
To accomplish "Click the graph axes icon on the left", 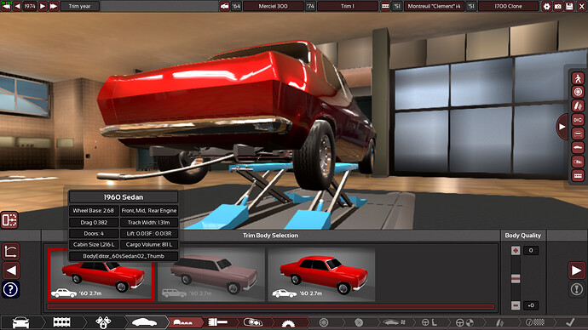I will click(10, 251).
